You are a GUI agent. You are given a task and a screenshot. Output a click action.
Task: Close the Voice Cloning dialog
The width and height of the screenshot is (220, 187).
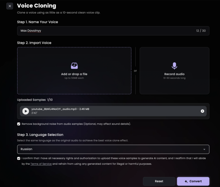[10, 6]
